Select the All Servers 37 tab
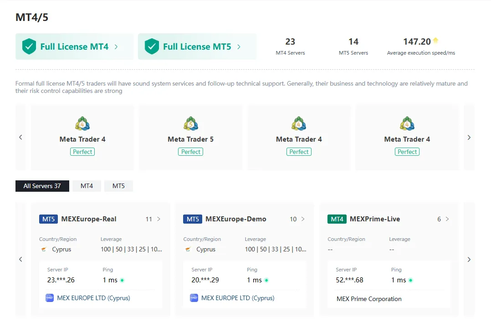 coord(42,186)
